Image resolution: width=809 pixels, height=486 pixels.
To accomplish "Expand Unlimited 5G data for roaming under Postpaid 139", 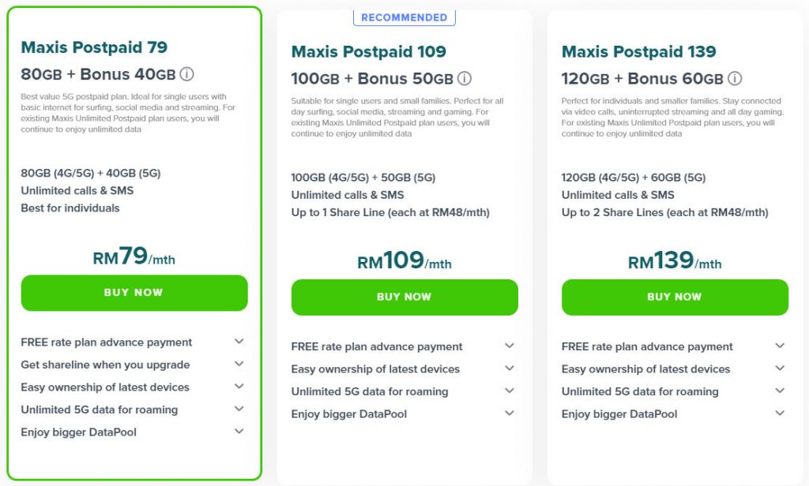I will (x=673, y=391).
